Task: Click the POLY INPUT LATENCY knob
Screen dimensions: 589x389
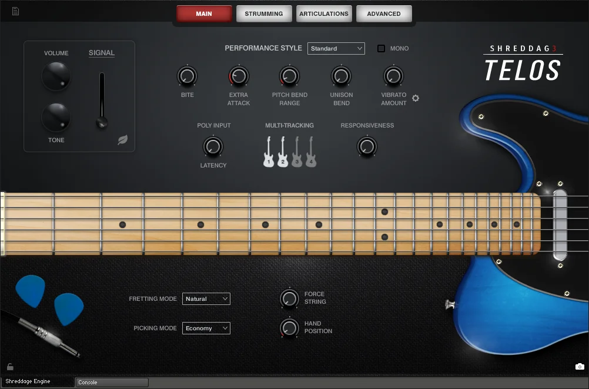Action: click(213, 146)
